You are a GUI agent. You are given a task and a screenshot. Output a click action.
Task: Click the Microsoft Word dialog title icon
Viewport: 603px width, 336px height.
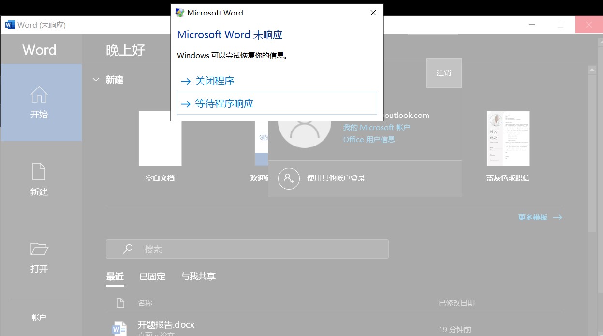point(180,13)
